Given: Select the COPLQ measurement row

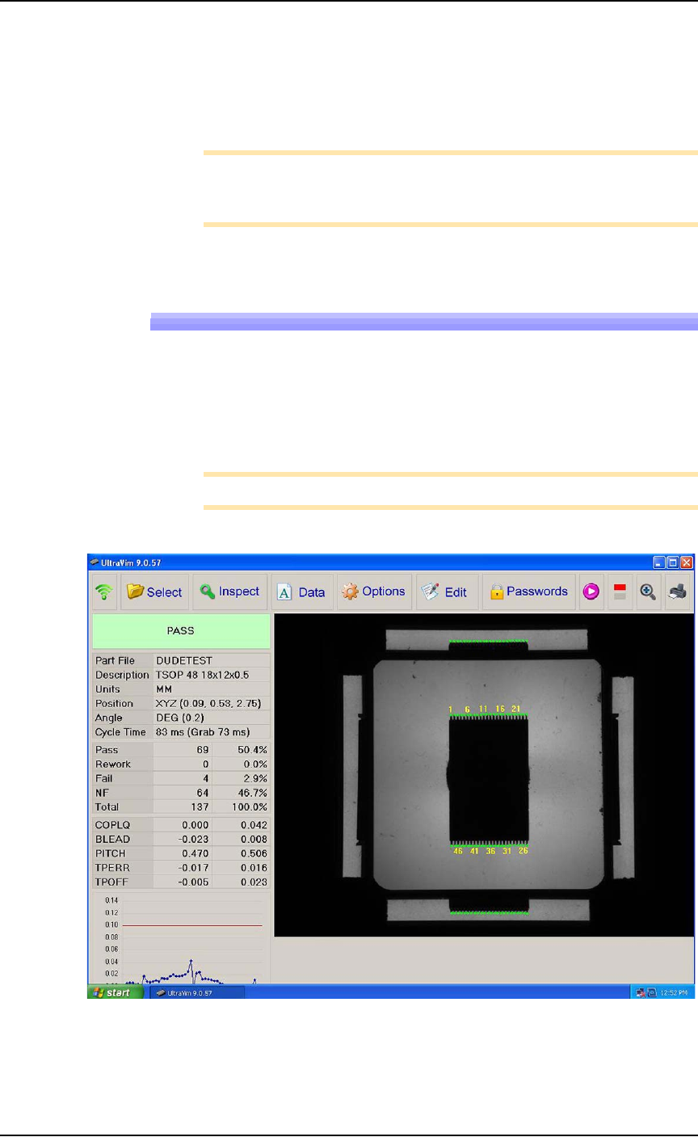Looking at the screenshot, I should [181, 825].
